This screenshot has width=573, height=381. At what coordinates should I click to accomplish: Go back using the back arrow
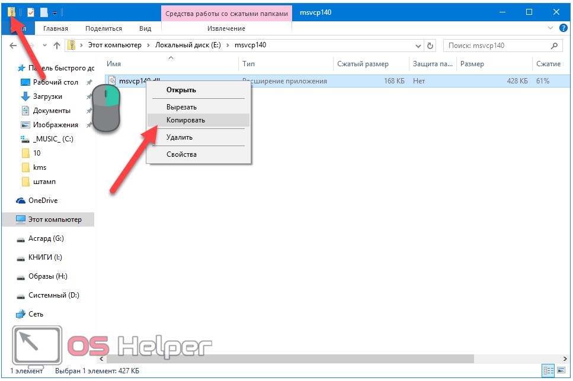click(13, 46)
